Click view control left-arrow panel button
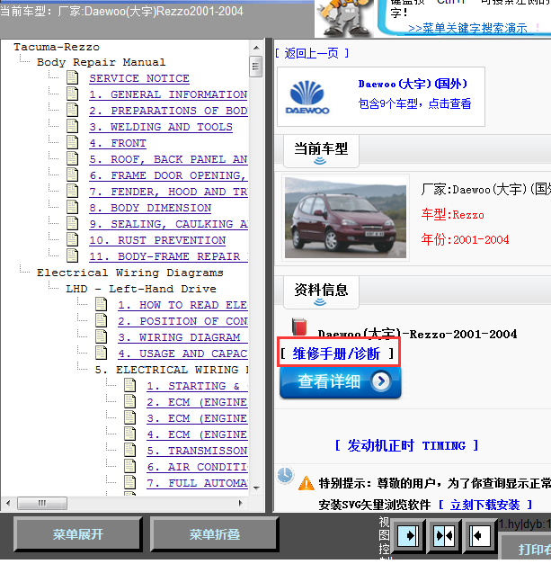 pos(480,536)
